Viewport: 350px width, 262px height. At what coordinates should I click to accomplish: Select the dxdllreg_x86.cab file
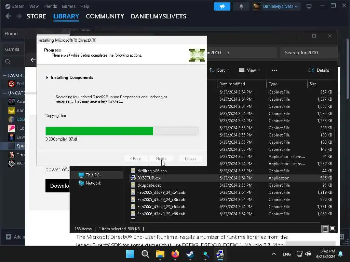click(x=152, y=171)
